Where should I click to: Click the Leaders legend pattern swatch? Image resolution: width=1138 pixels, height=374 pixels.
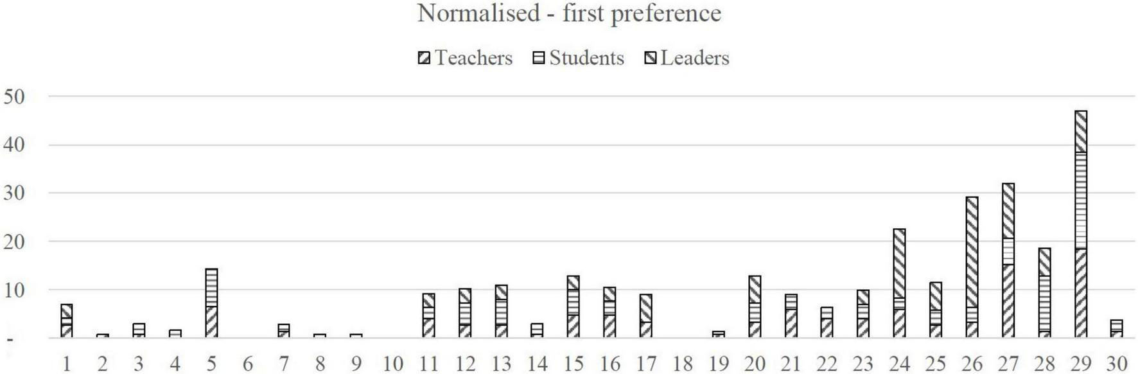coord(651,58)
